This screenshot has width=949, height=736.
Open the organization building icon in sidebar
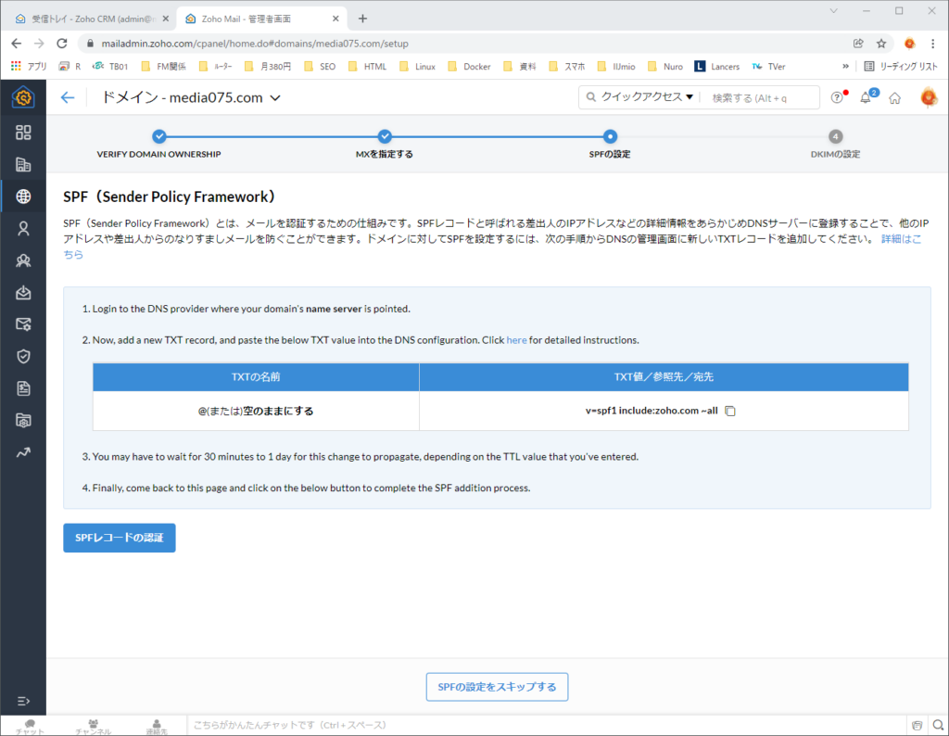pos(23,165)
